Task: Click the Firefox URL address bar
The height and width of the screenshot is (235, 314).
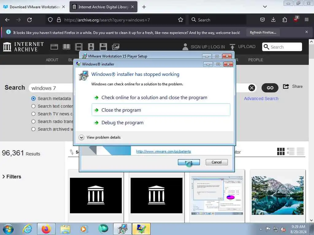Action: 116,20
